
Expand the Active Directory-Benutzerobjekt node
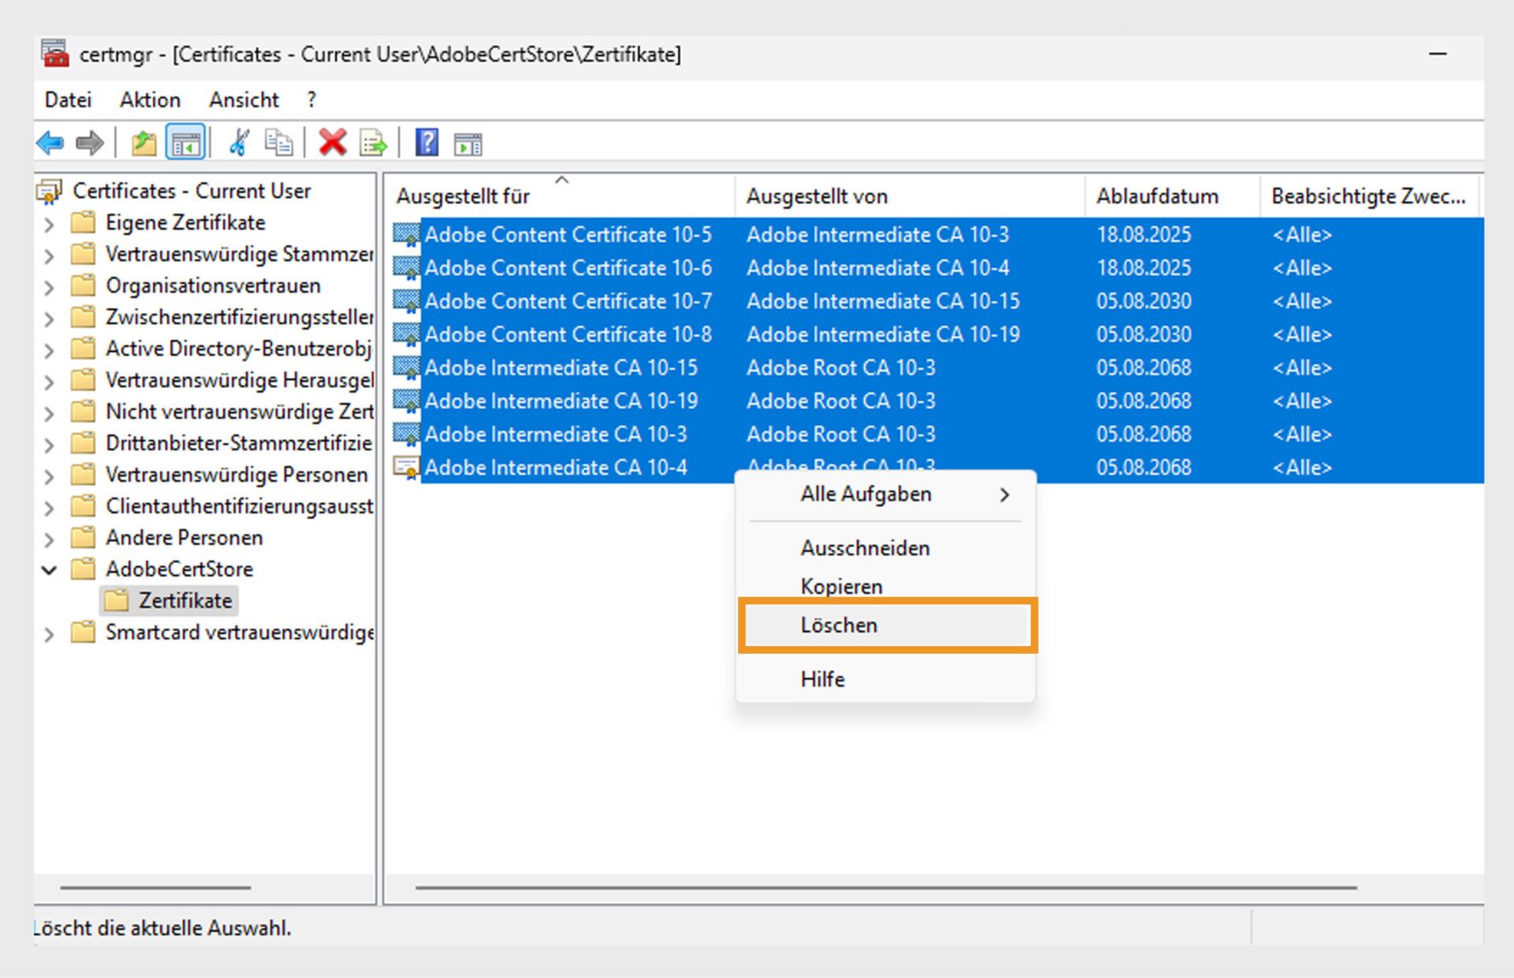(50, 351)
